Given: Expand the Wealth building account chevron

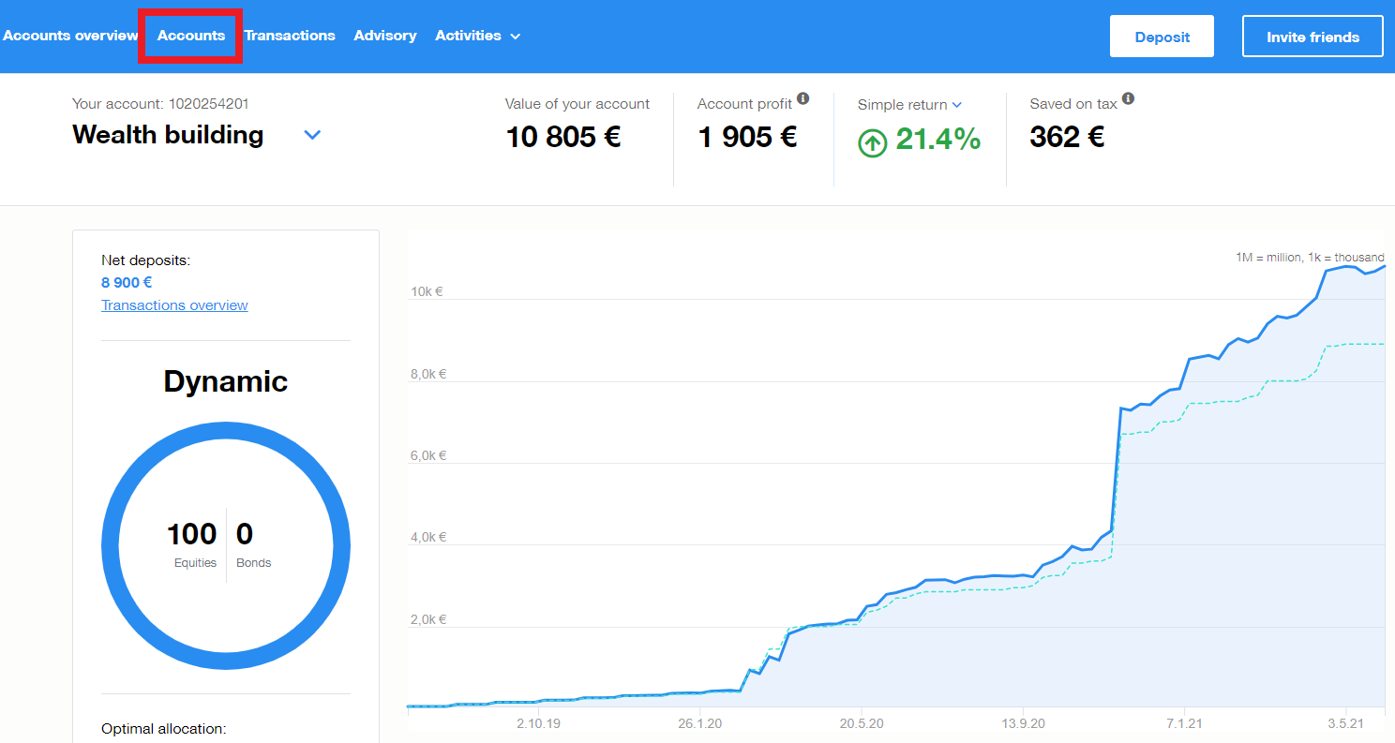Looking at the screenshot, I should [313, 135].
